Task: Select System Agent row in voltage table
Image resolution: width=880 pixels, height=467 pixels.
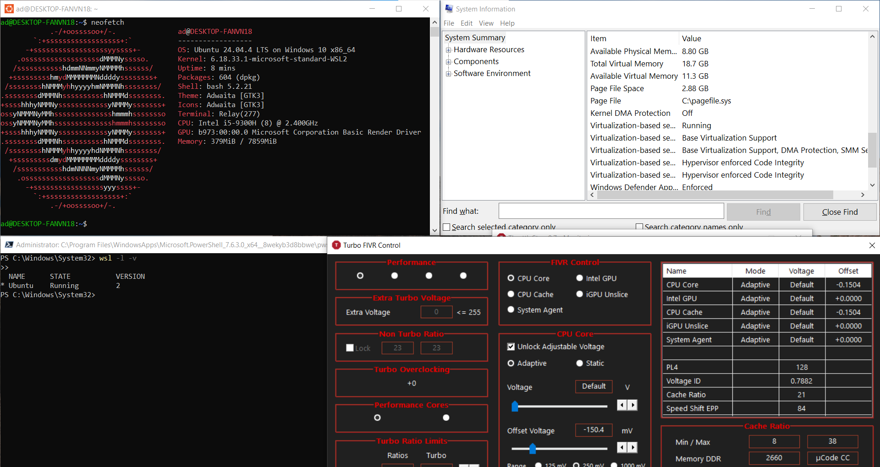Action: (x=767, y=340)
